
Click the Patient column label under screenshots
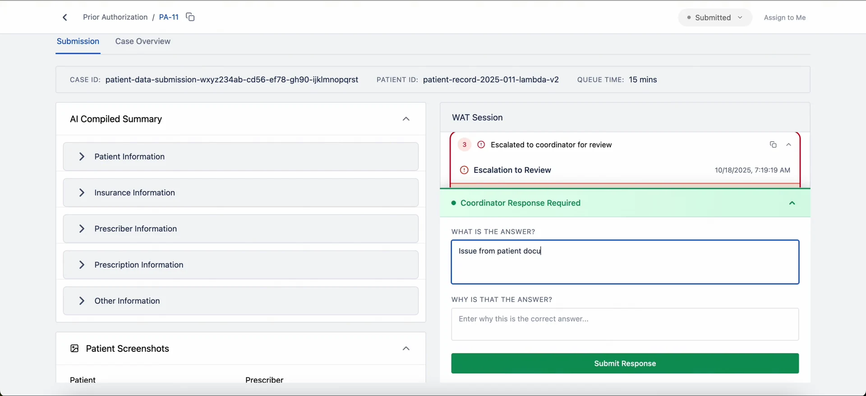click(x=83, y=380)
